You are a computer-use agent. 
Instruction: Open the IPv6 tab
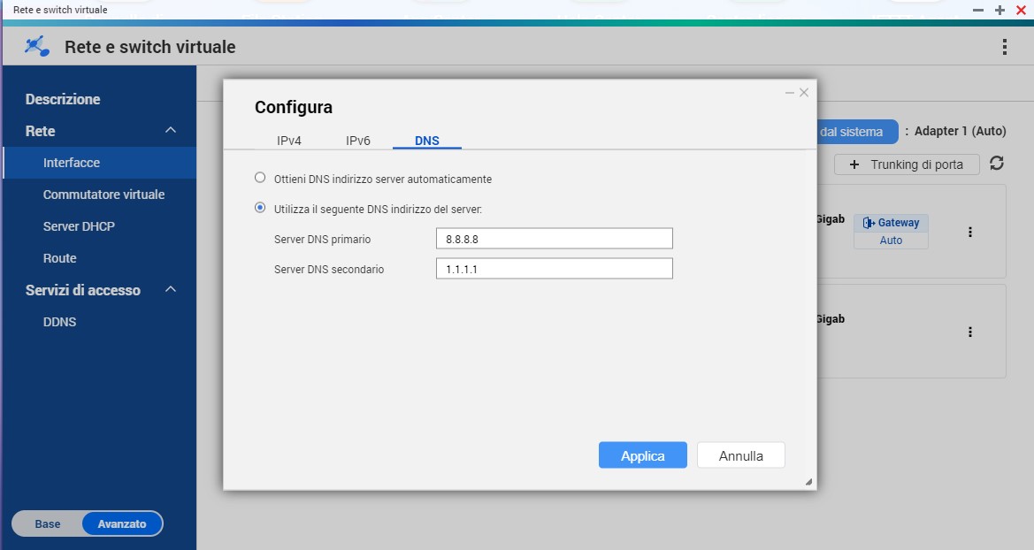tap(358, 141)
